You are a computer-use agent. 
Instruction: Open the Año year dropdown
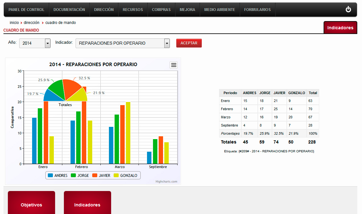pos(35,43)
